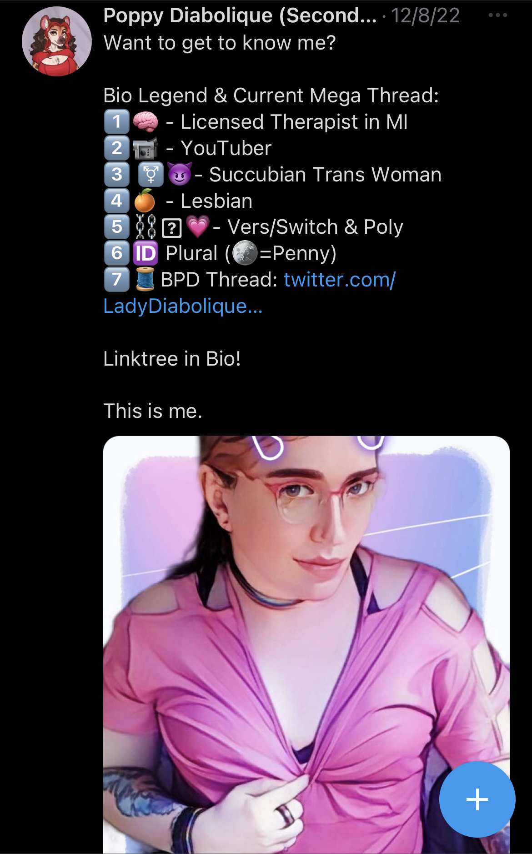Tap the number 1 keycap emoji

pyautogui.click(x=117, y=122)
